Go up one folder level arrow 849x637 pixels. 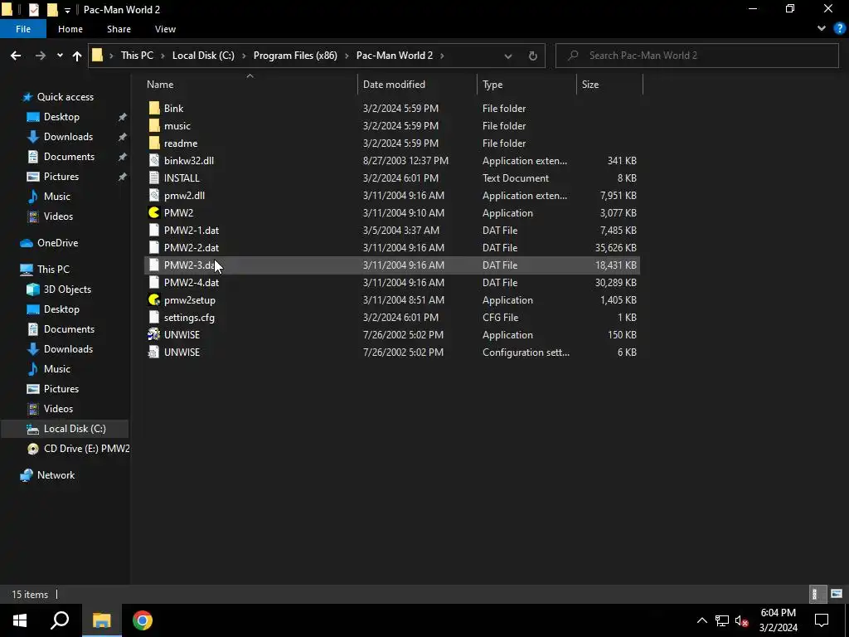tap(77, 56)
